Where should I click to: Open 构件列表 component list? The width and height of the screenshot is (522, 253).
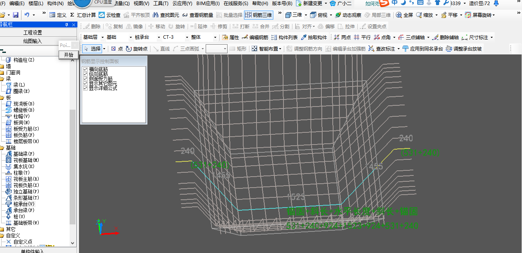point(285,38)
